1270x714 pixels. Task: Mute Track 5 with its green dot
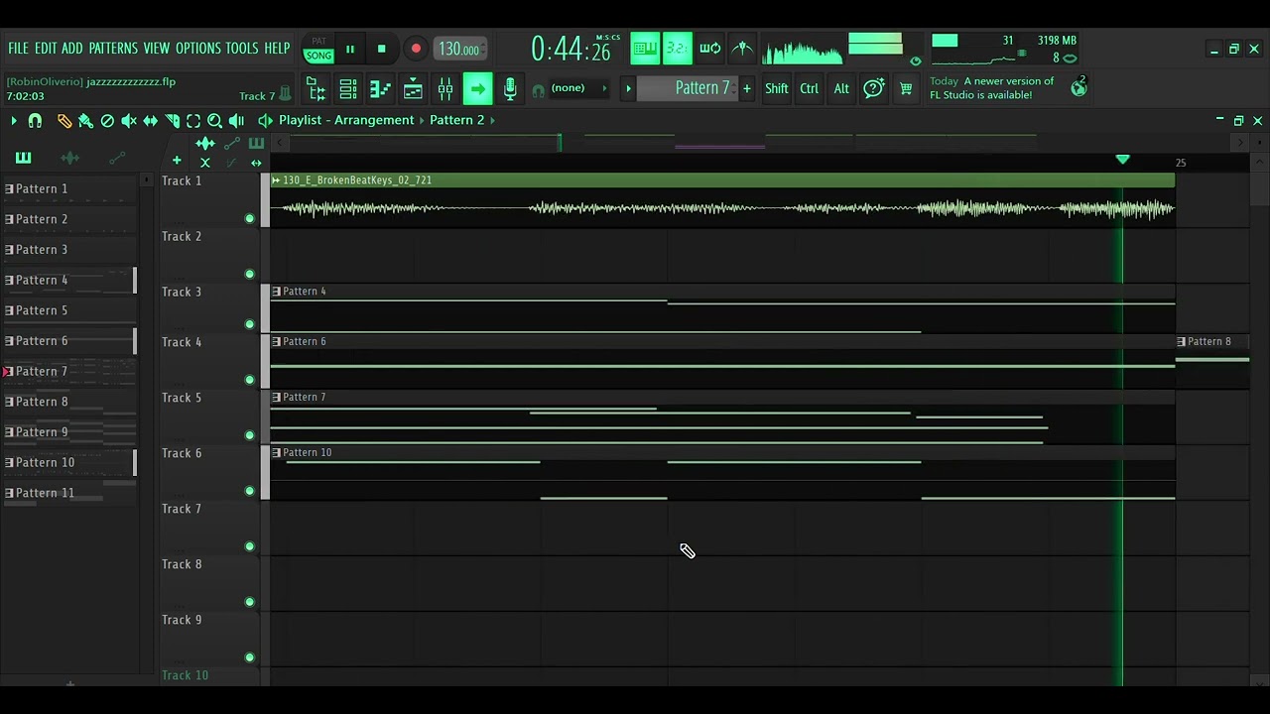click(249, 435)
